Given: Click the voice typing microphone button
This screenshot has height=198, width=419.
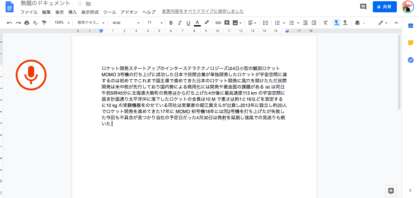Looking at the screenshot, I should coord(31,75).
